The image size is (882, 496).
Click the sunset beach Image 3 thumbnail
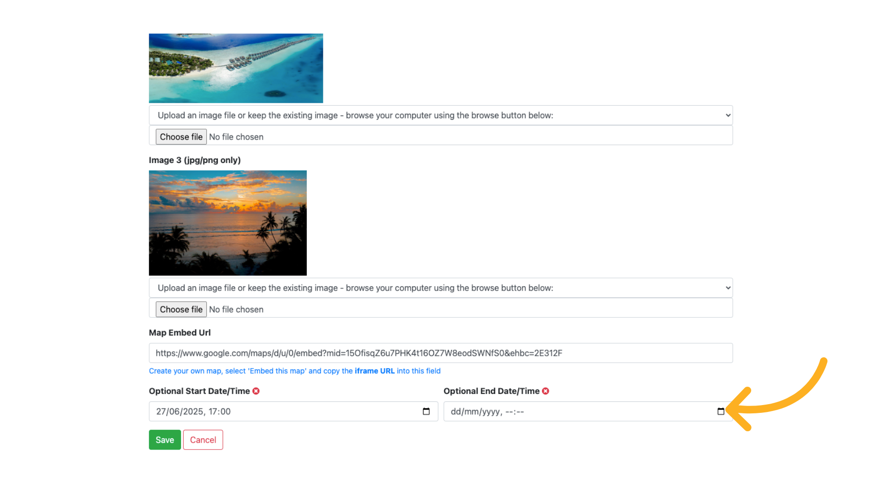point(227,223)
